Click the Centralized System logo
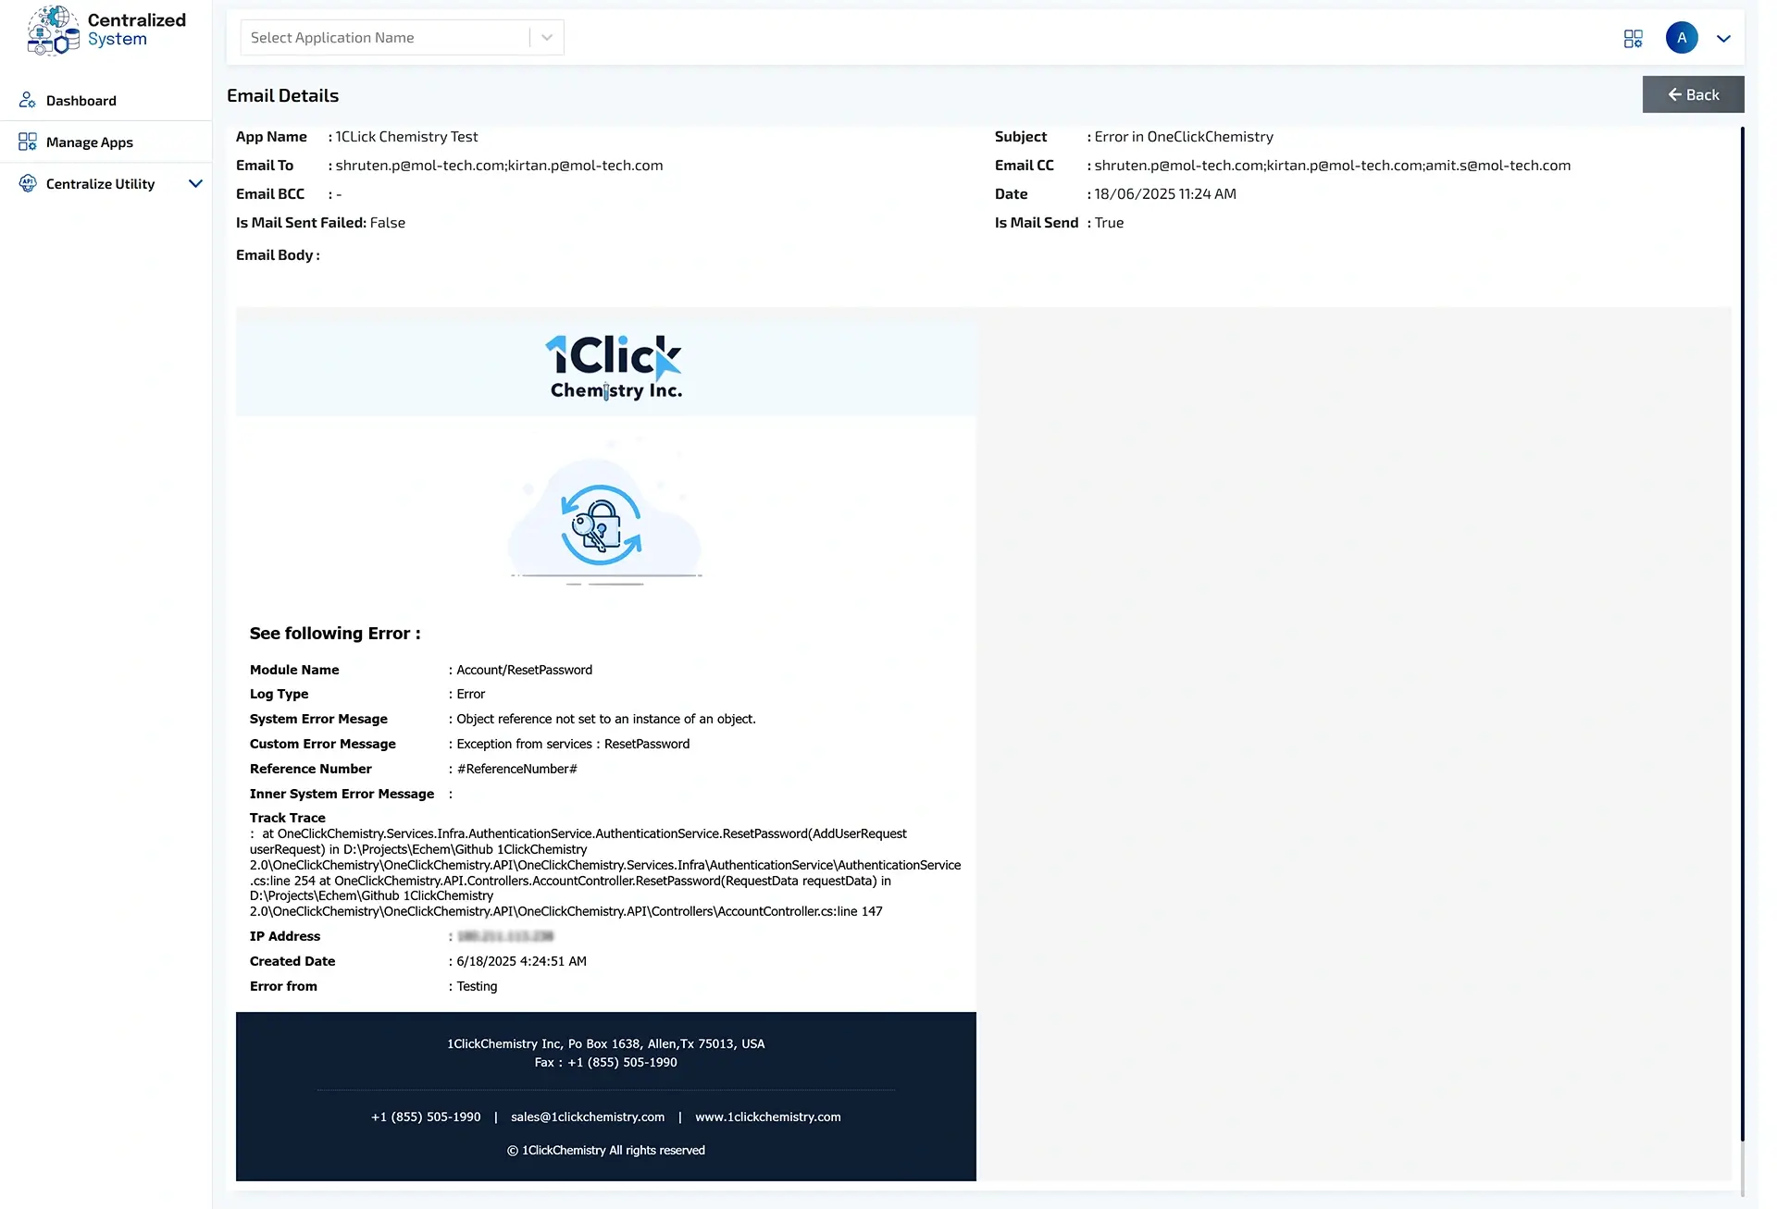Image resolution: width=1777 pixels, height=1209 pixels. point(106,31)
